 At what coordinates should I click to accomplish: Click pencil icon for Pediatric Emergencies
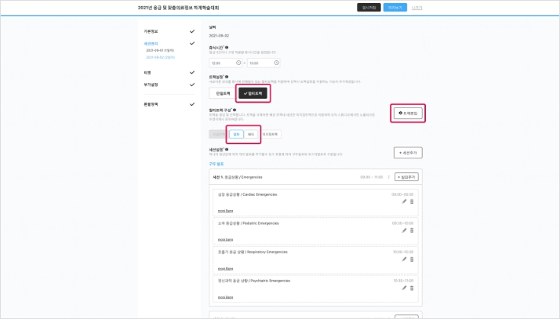click(404, 230)
